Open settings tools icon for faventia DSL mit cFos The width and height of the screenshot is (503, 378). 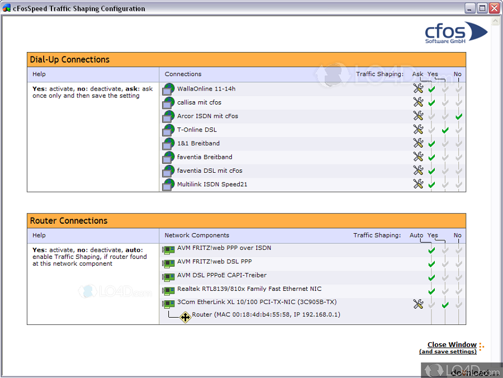418,170
